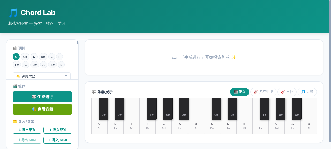This screenshot has width=331, height=149.
Task: Click the 生成进行 generate button
Action: (x=42, y=97)
